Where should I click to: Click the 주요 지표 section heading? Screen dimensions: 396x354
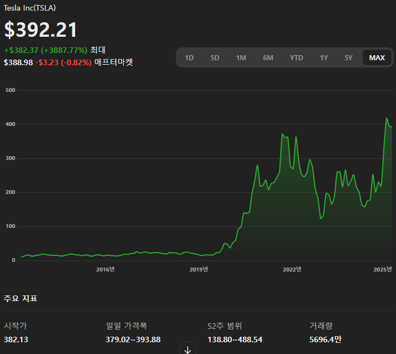point(21,298)
